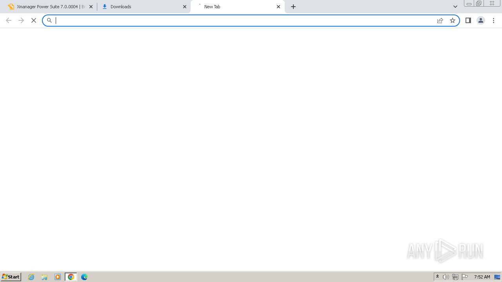Viewport: 502px width, 282px height.
Task: Open the Windows Start menu
Action: click(x=11, y=277)
